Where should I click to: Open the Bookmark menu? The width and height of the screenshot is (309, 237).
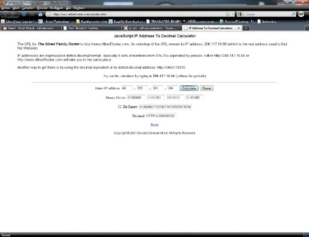[57, 8]
